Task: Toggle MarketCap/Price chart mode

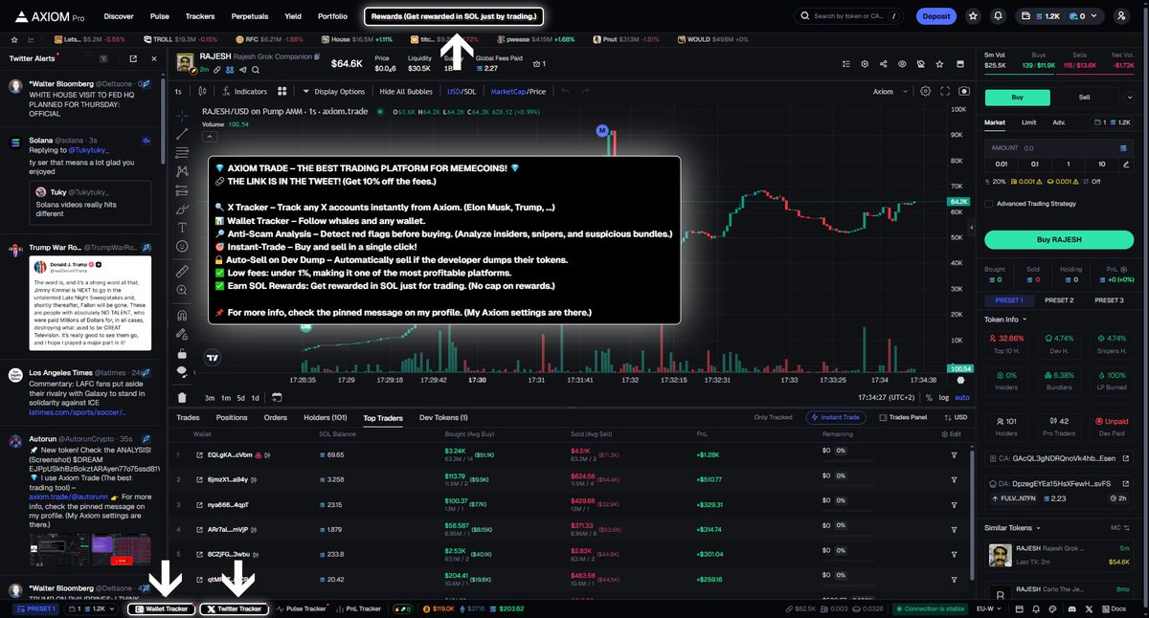Action: pyautogui.click(x=518, y=92)
